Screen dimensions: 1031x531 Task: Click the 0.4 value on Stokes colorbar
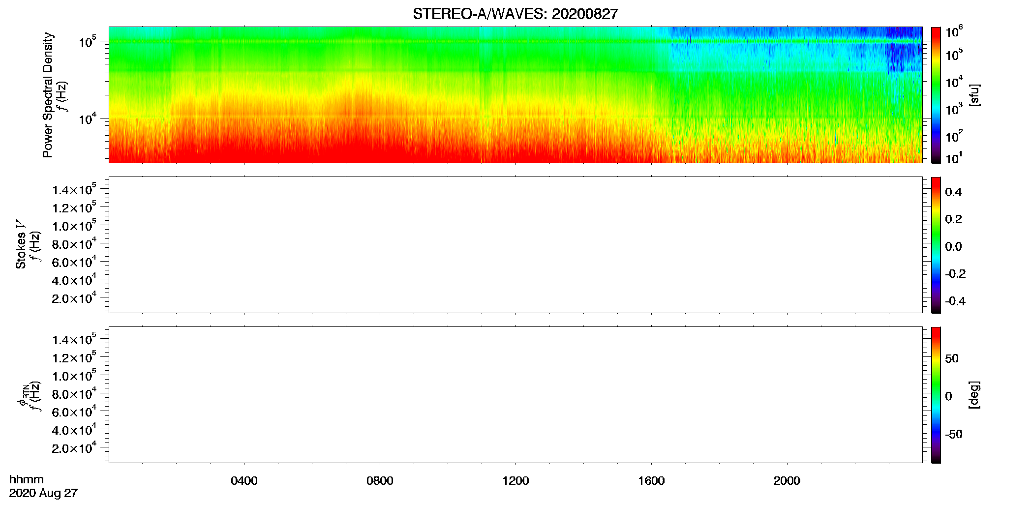pos(953,192)
